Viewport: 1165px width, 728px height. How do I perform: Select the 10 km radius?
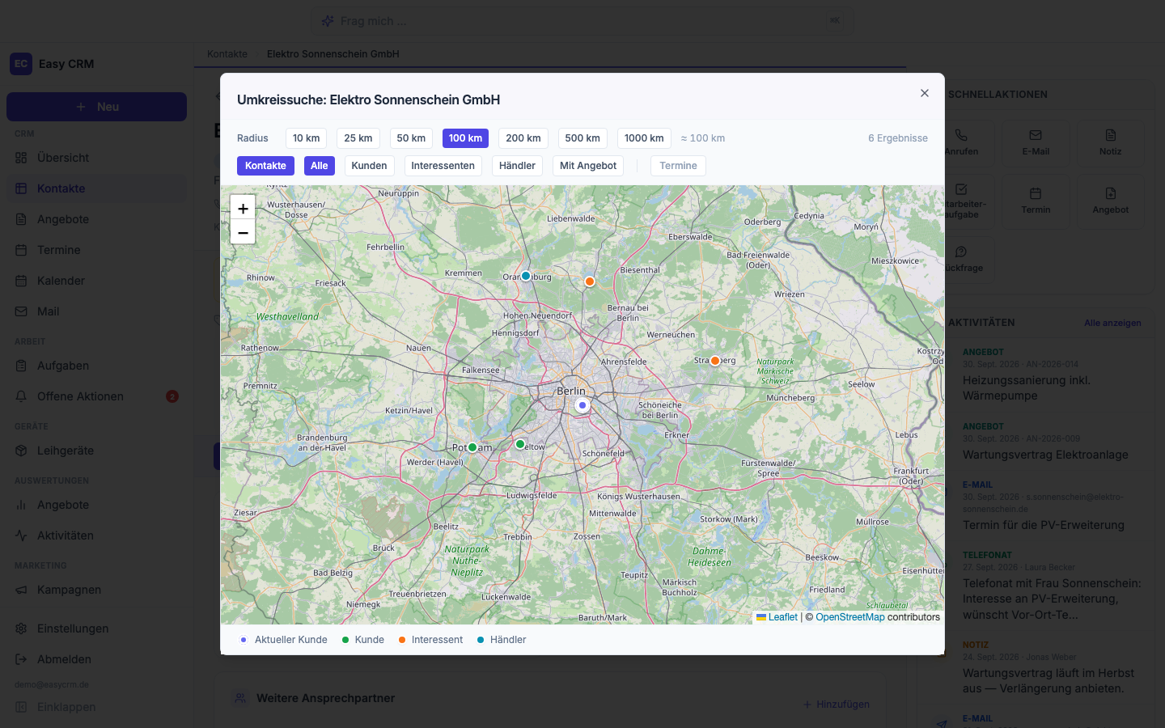tap(306, 138)
